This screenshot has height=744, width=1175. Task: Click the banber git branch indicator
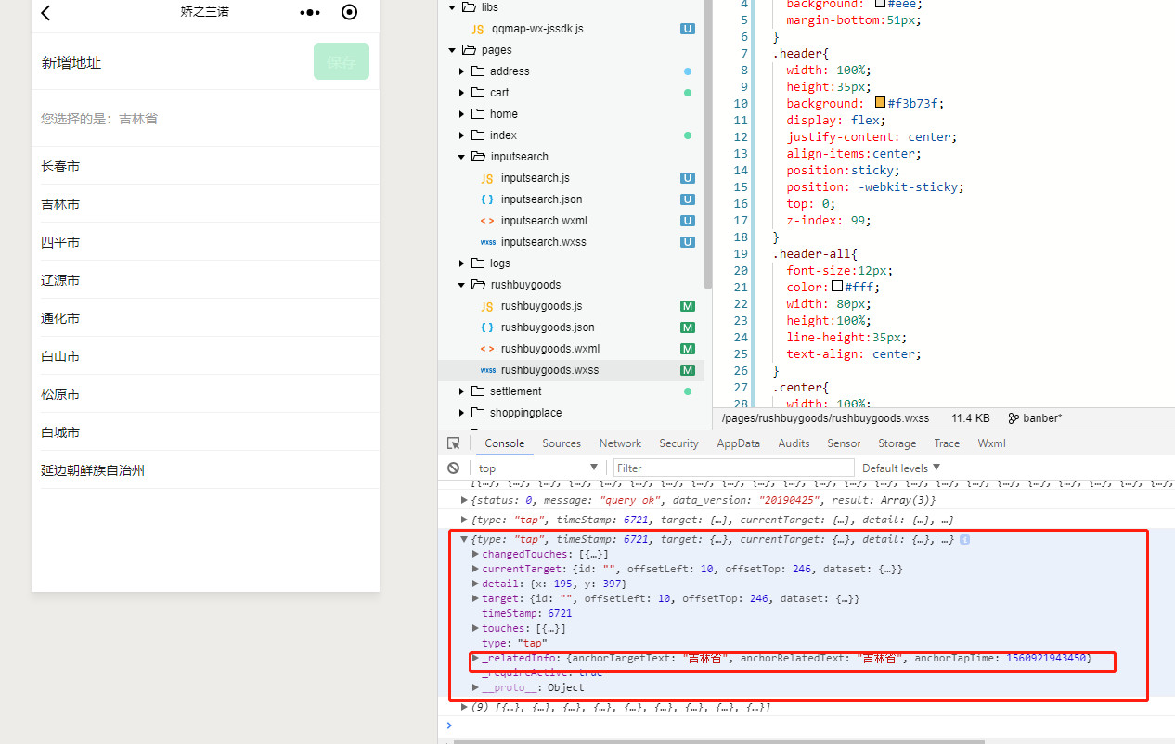(x=1036, y=418)
